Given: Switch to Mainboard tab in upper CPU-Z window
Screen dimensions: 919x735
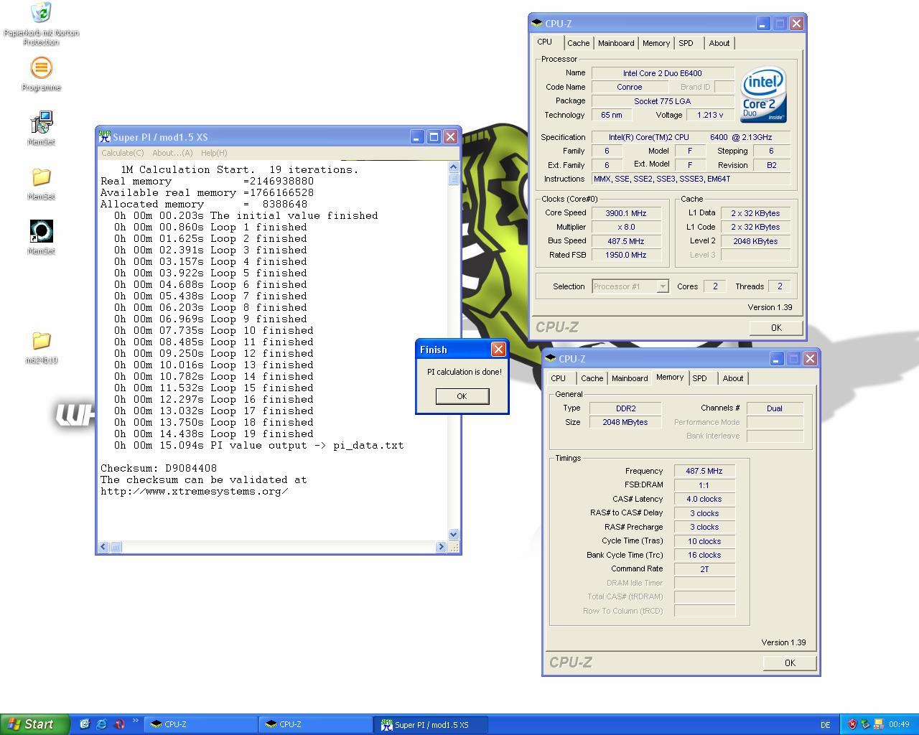Looking at the screenshot, I should (616, 43).
